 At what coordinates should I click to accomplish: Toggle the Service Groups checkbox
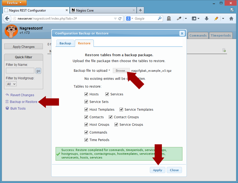pyautogui.click(x=116, y=124)
